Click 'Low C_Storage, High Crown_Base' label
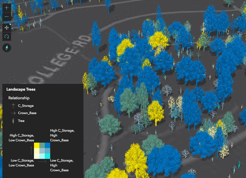The image size is (246, 178). (62, 165)
